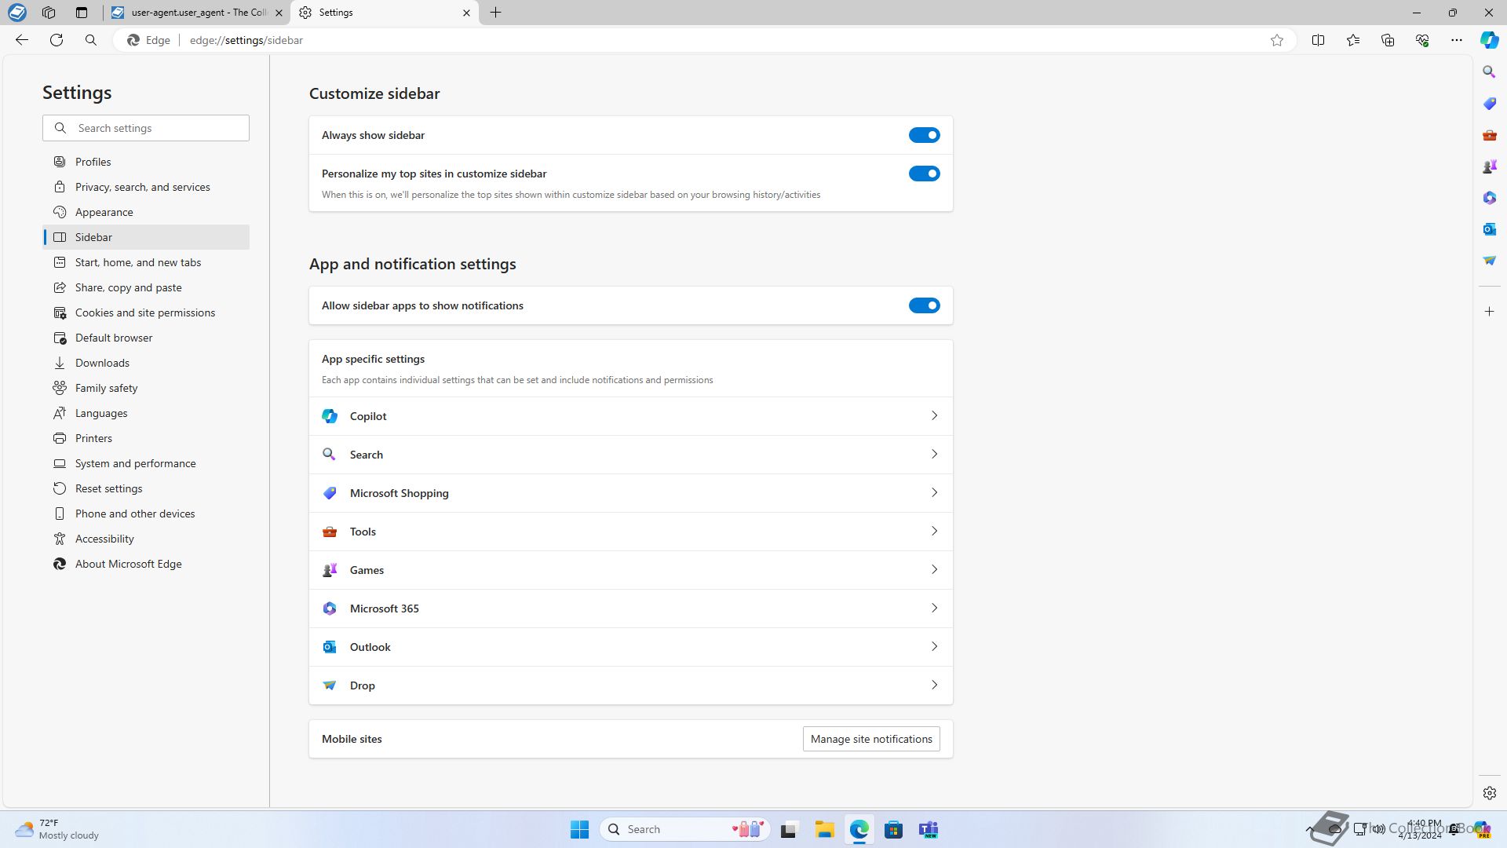Screen dimensions: 1507x848
Task: Open Microsoft Shopping tag icon in sidebar
Action: [1489, 104]
